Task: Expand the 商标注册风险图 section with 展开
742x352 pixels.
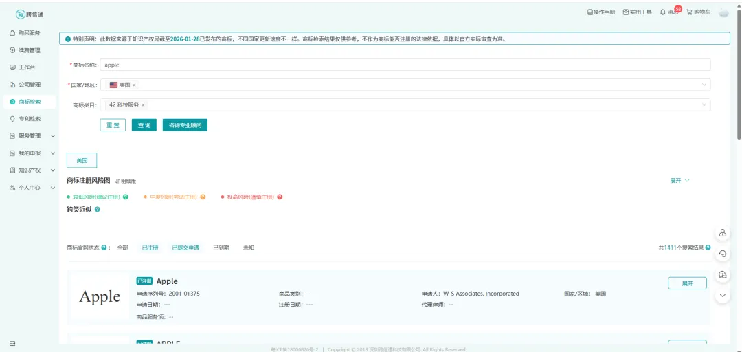Action: coord(679,181)
